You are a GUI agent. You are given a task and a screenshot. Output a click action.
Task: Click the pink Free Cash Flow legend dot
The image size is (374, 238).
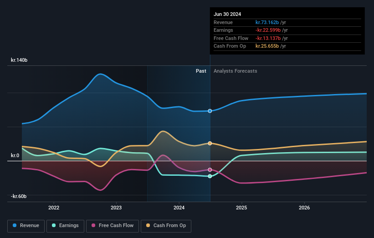coord(93,225)
